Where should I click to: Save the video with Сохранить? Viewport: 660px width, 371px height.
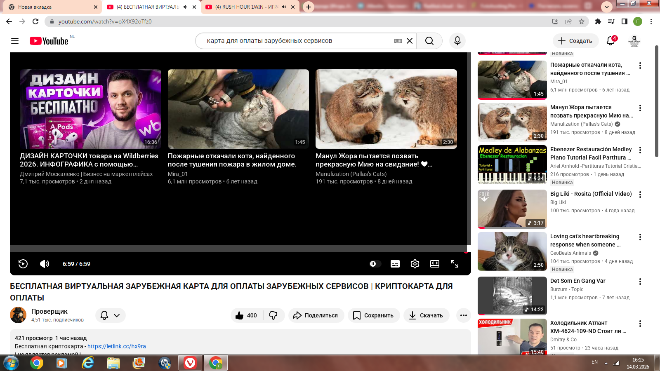[374, 315]
